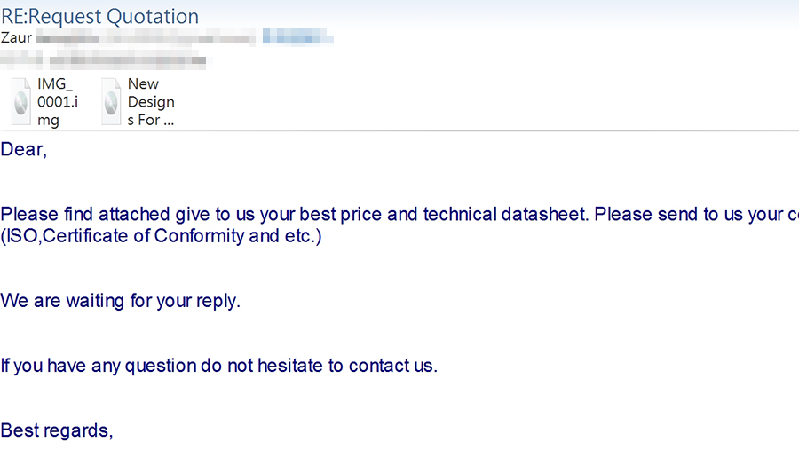Click the blurred gray text beside Zaur
The width and height of the screenshot is (799, 450).
pyautogui.click(x=146, y=38)
